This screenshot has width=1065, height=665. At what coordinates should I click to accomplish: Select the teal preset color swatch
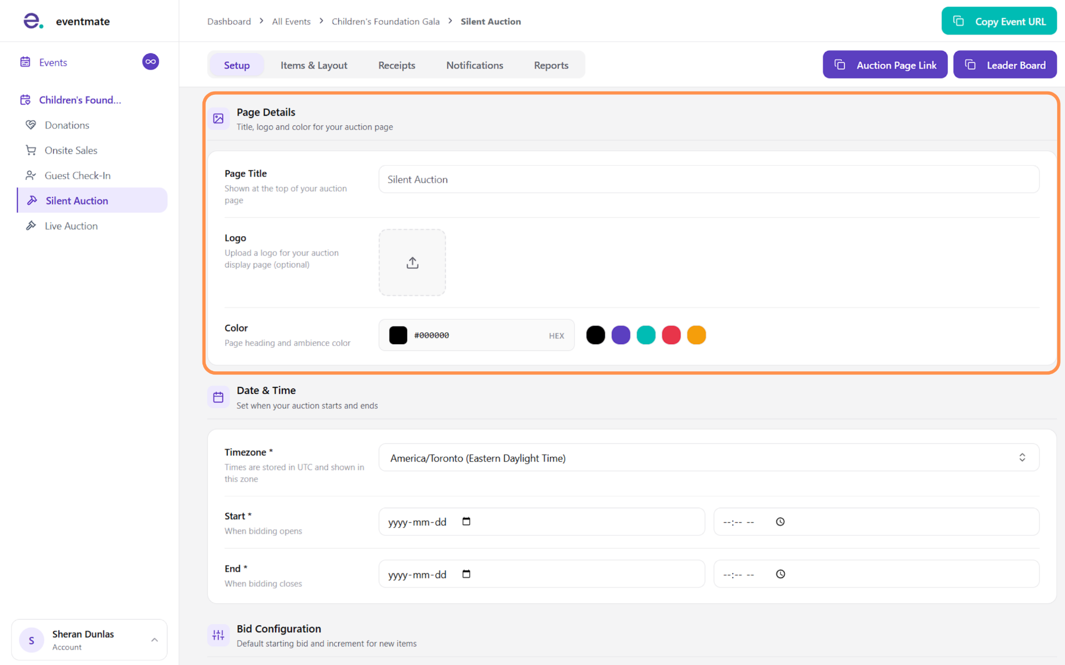[646, 335]
